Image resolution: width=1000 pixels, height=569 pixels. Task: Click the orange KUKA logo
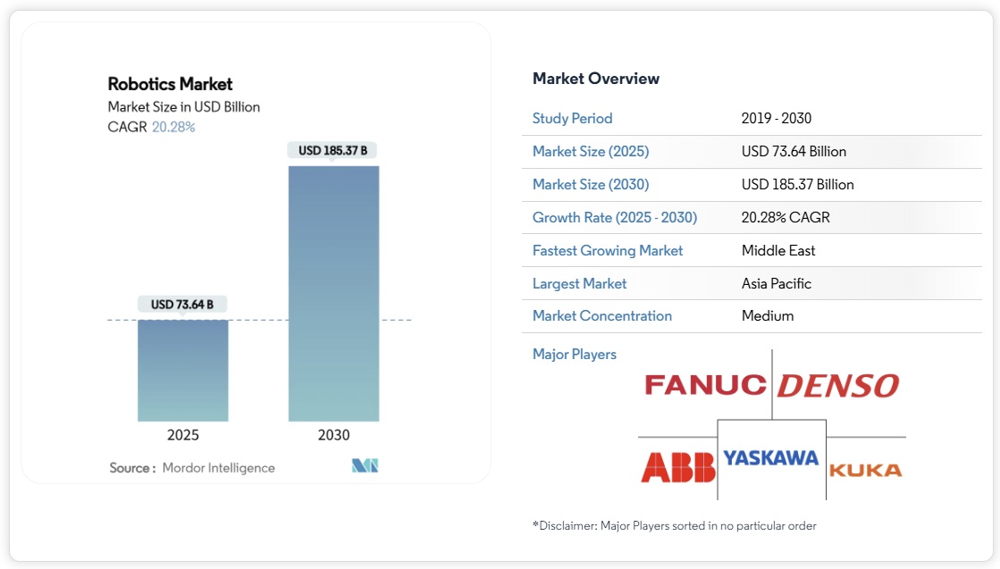[x=865, y=470]
